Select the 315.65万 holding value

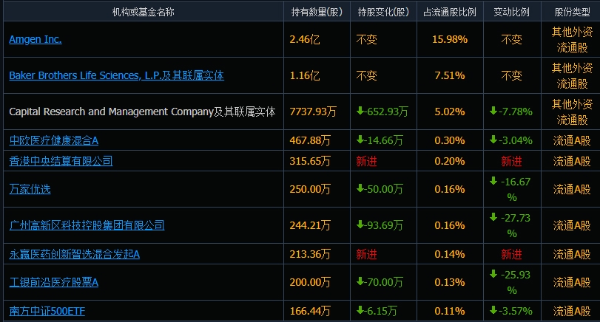coord(310,161)
